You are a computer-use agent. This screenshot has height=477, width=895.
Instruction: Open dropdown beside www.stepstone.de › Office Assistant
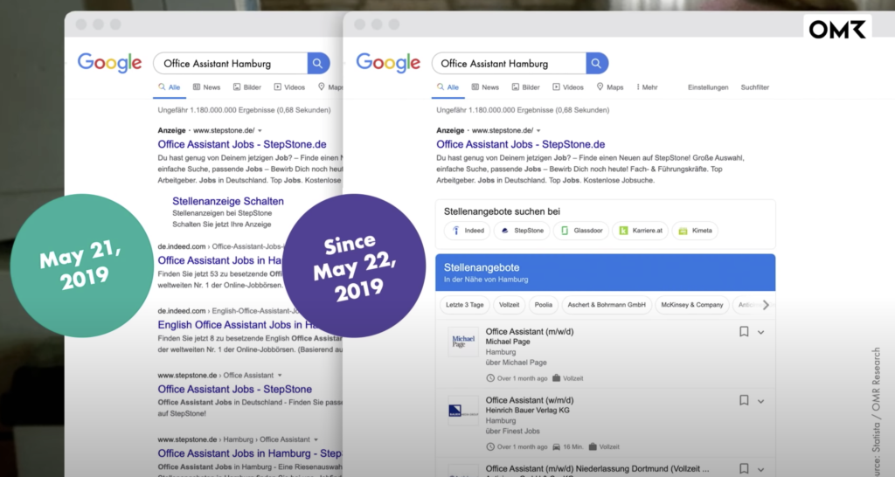click(x=280, y=376)
